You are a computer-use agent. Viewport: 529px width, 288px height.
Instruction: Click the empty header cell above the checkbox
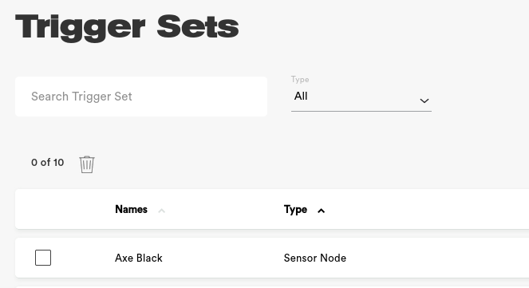[x=43, y=210]
